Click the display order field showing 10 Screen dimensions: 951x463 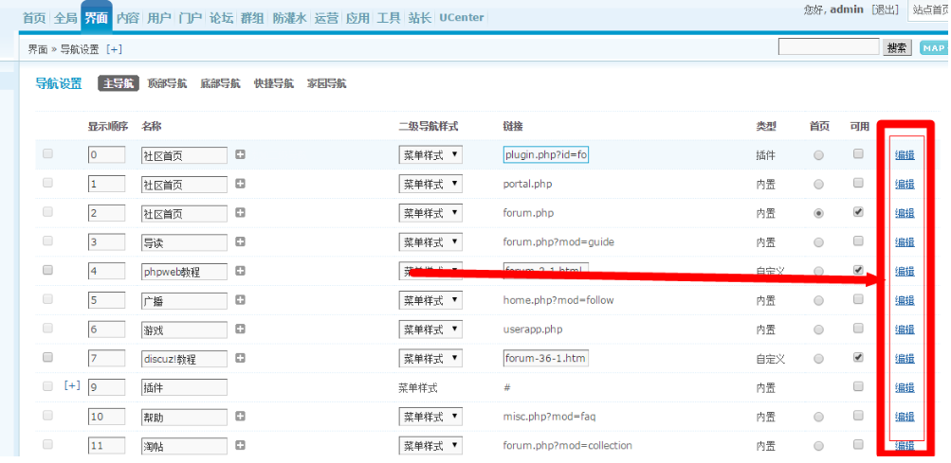coord(106,417)
